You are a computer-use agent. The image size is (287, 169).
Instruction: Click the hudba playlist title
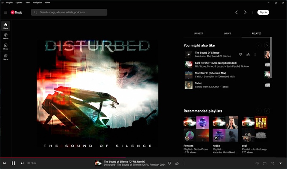[216, 146]
